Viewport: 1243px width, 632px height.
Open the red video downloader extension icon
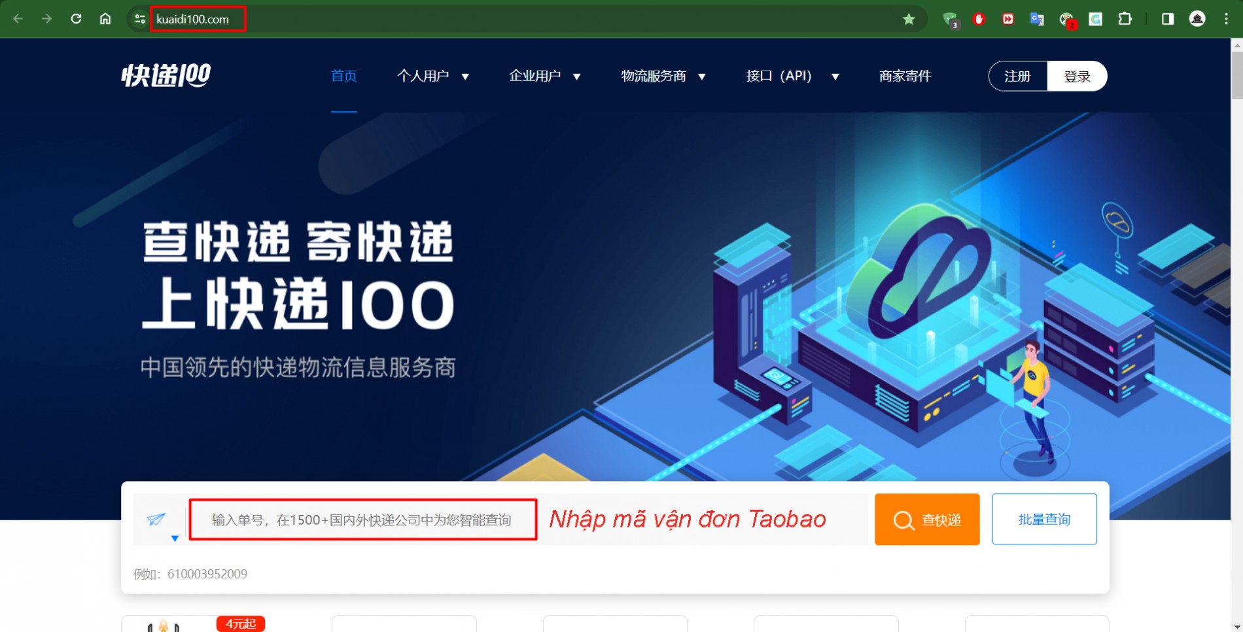1008,19
